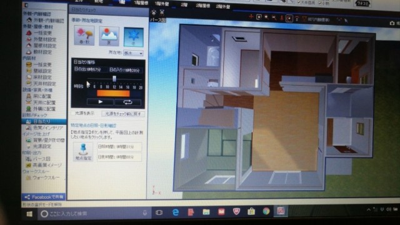Select the spring/autumn (春・秋) season icon
Screen dimensions: 400x225
(x=84, y=36)
